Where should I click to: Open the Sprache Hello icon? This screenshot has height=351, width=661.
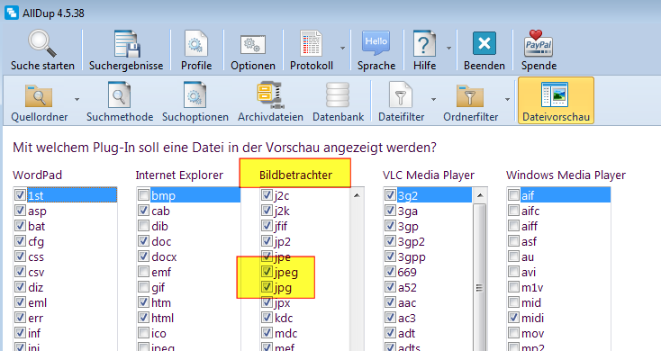[376, 43]
